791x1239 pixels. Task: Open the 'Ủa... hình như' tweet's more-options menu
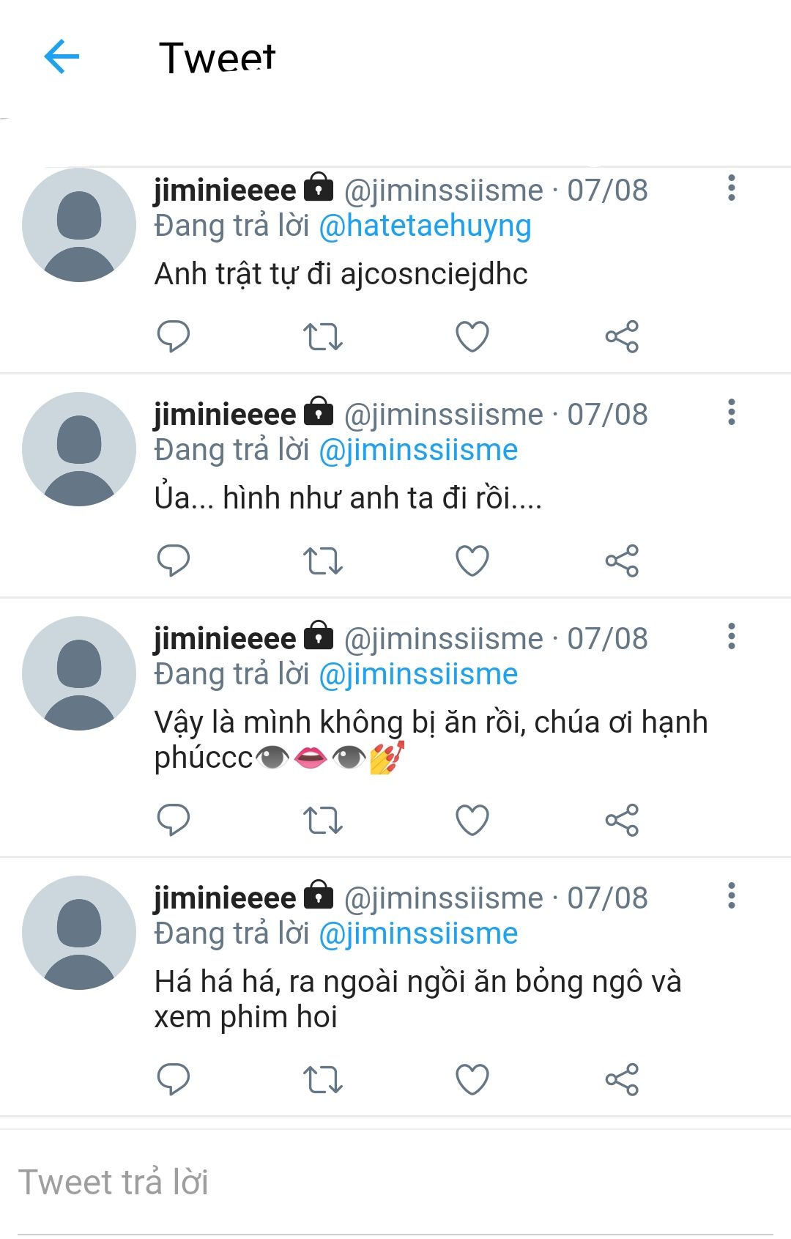pos(731,413)
